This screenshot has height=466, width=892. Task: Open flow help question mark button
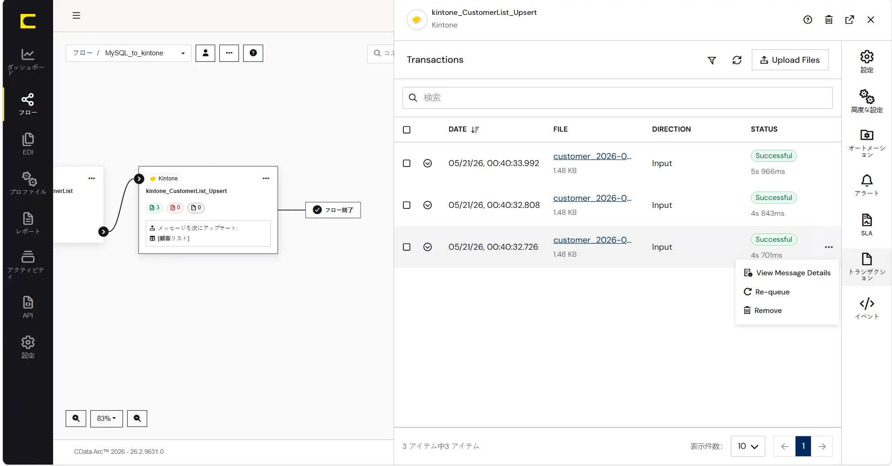pyautogui.click(x=253, y=53)
